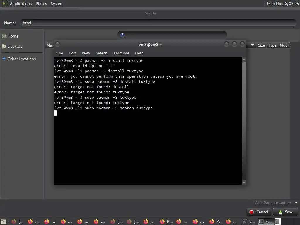Screen dimensions: 300x225
Task: Click the workspace switcher in bottom panel
Action: click(x=278, y=221)
